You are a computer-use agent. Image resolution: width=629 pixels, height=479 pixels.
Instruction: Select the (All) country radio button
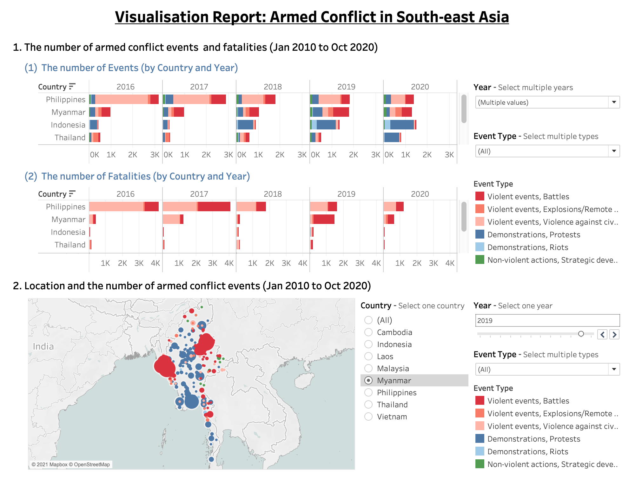(368, 320)
